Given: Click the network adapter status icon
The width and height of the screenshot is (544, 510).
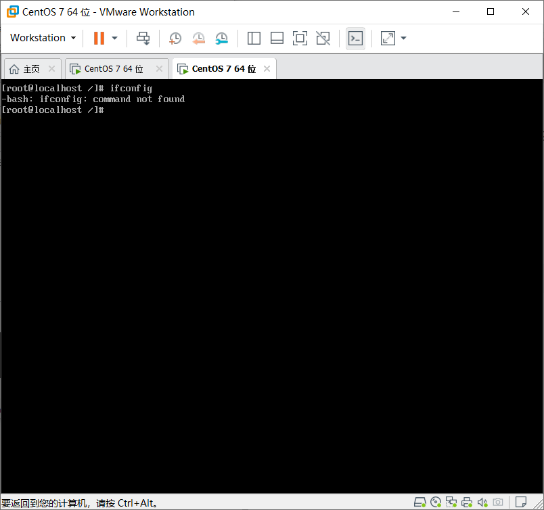Looking at the screenshot, I should 451,502.
